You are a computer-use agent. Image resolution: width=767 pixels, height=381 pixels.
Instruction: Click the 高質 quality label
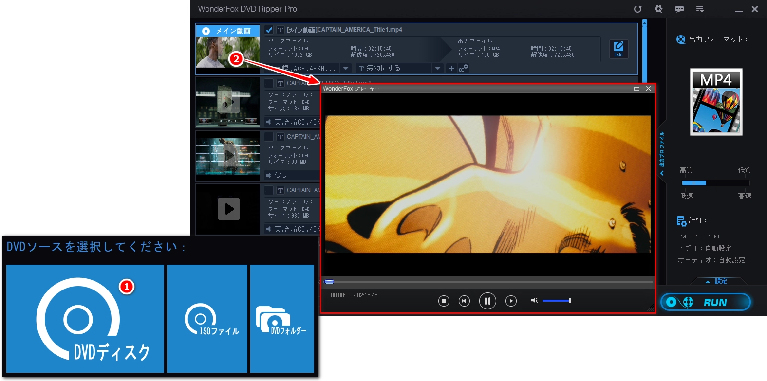[x=686, y=170]
